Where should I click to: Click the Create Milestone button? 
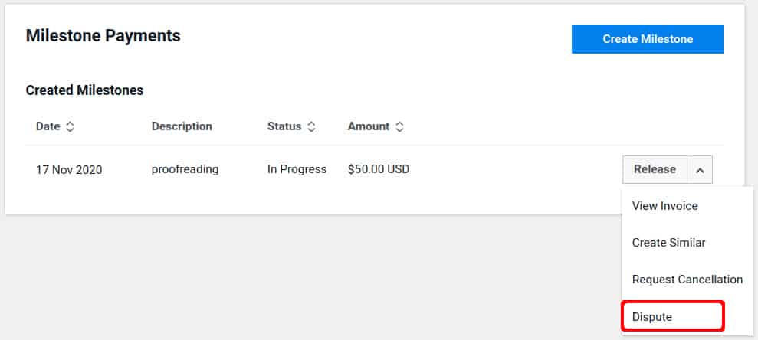pos(648,39)
